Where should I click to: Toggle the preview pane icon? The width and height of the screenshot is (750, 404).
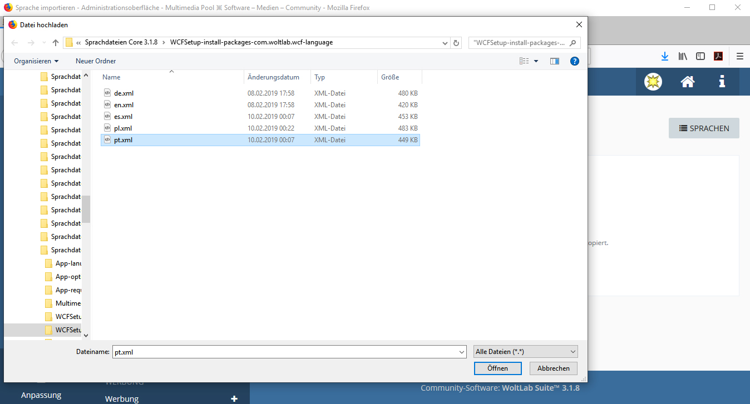(554, 61)
